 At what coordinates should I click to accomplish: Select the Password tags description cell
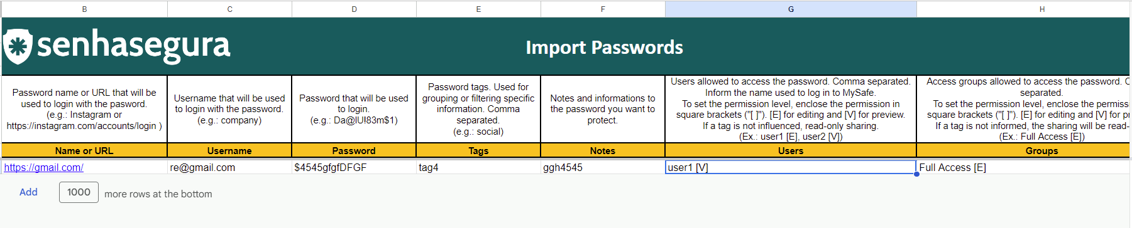[x=478, y=109]
